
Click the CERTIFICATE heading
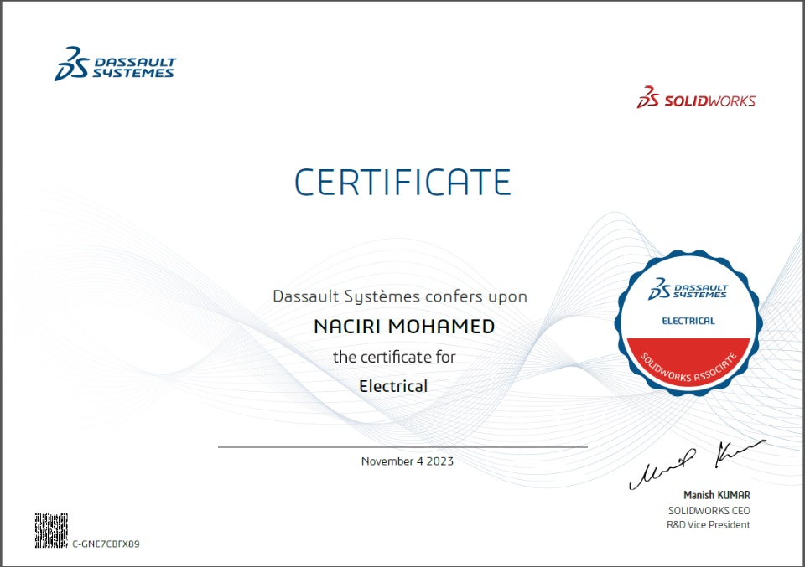click(403, 183)
